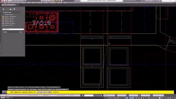This screenshot has height=99, width=176.
Task: Toggle the highlighted quick properties status icon
Action: (159, 98)
